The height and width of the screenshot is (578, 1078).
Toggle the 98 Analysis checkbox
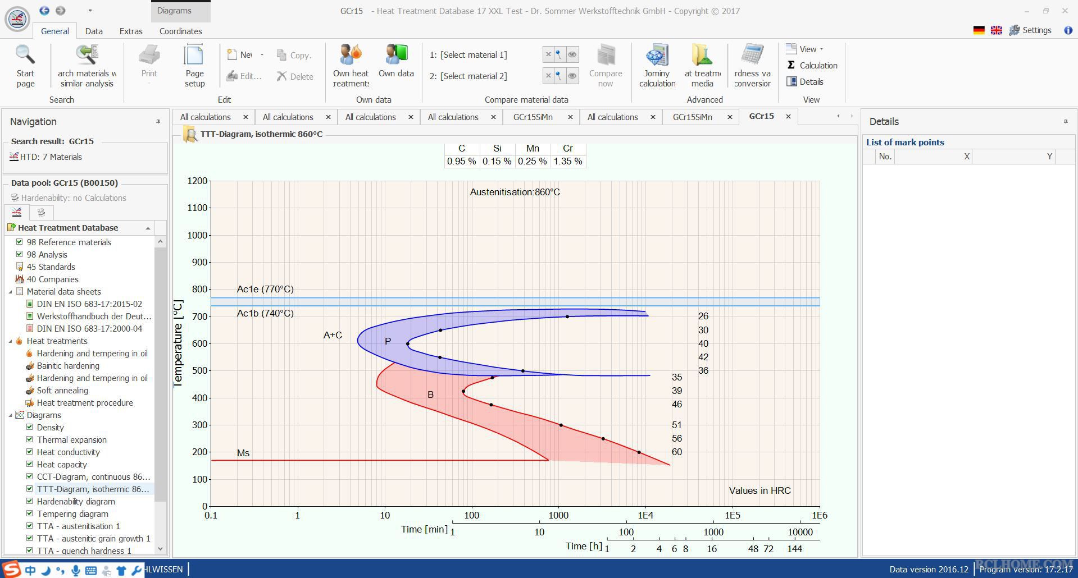[x=20, y=254]
